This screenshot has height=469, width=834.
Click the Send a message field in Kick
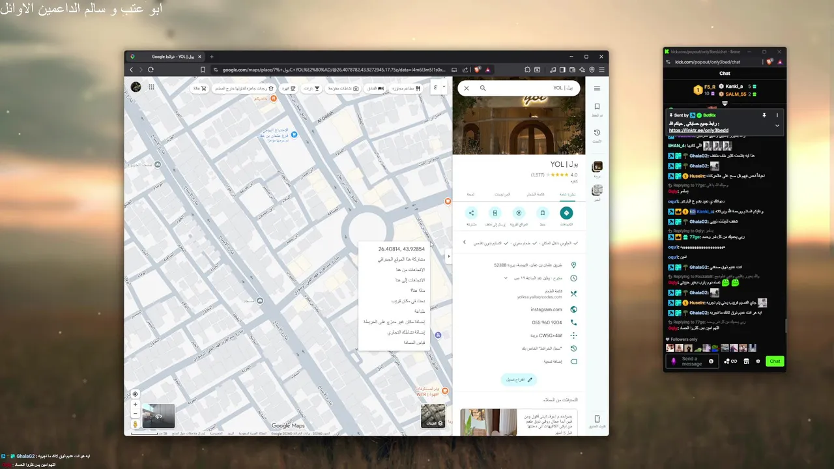[x=692, y=361]
